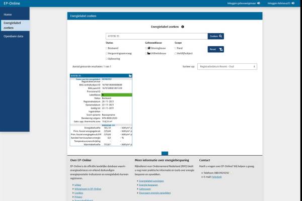Tick the Verblijfsobject scope checkbox
This screenshot has height=201, width=302.
pyautogui.click(x=176, y=53)
